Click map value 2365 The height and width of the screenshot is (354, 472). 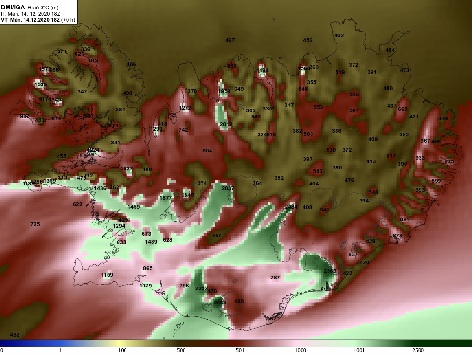click(330, 271)
